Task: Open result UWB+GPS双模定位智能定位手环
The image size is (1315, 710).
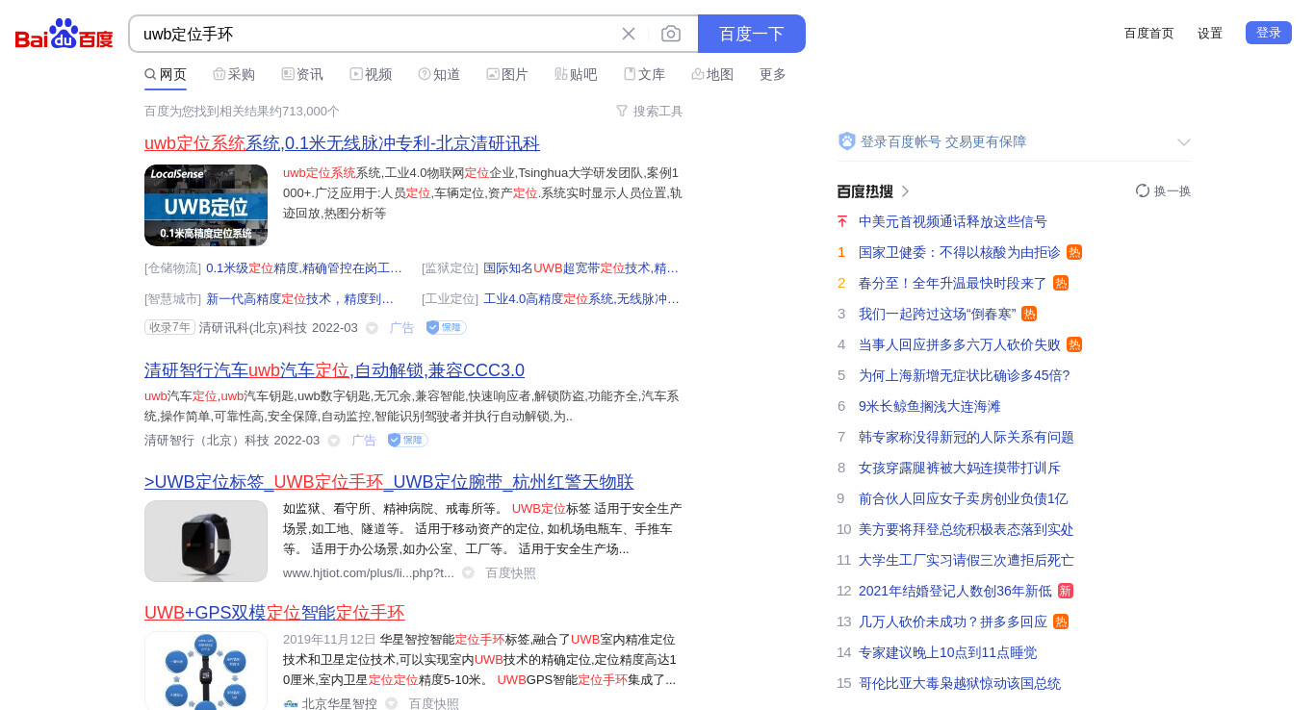Action: click(x=274, y=613)
